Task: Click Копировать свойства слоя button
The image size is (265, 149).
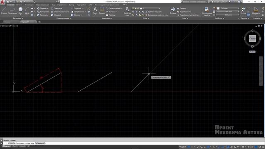Action: (157, 15)
